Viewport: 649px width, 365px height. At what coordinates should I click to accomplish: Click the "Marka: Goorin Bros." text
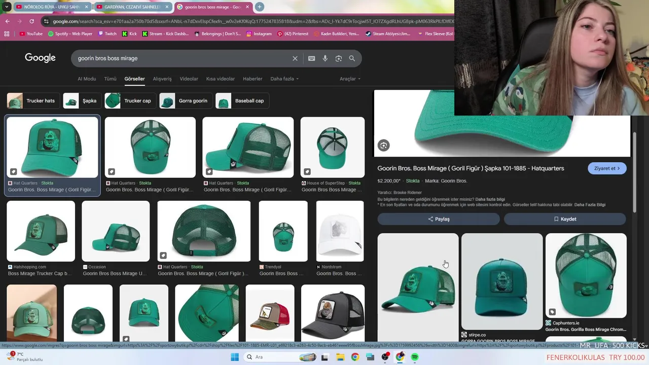446,181
